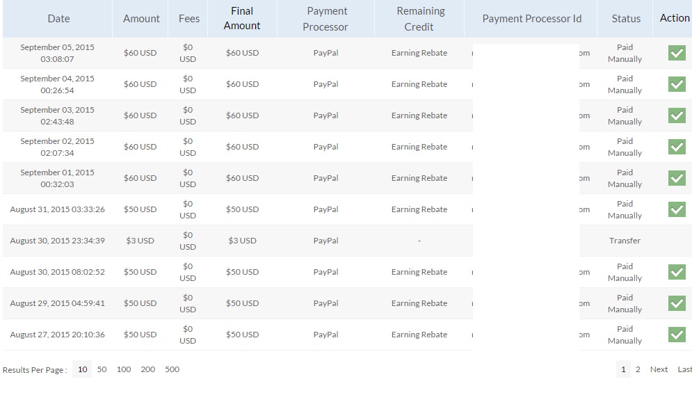Show 100 results per page

point(124,369)
